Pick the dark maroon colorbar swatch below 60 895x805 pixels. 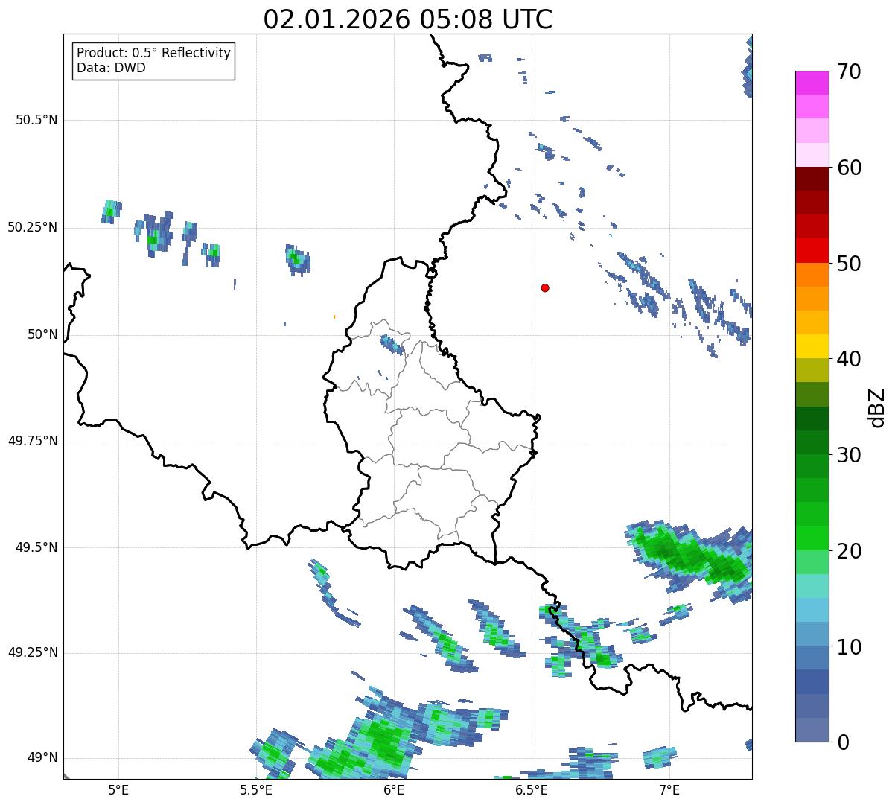(812, 179)
